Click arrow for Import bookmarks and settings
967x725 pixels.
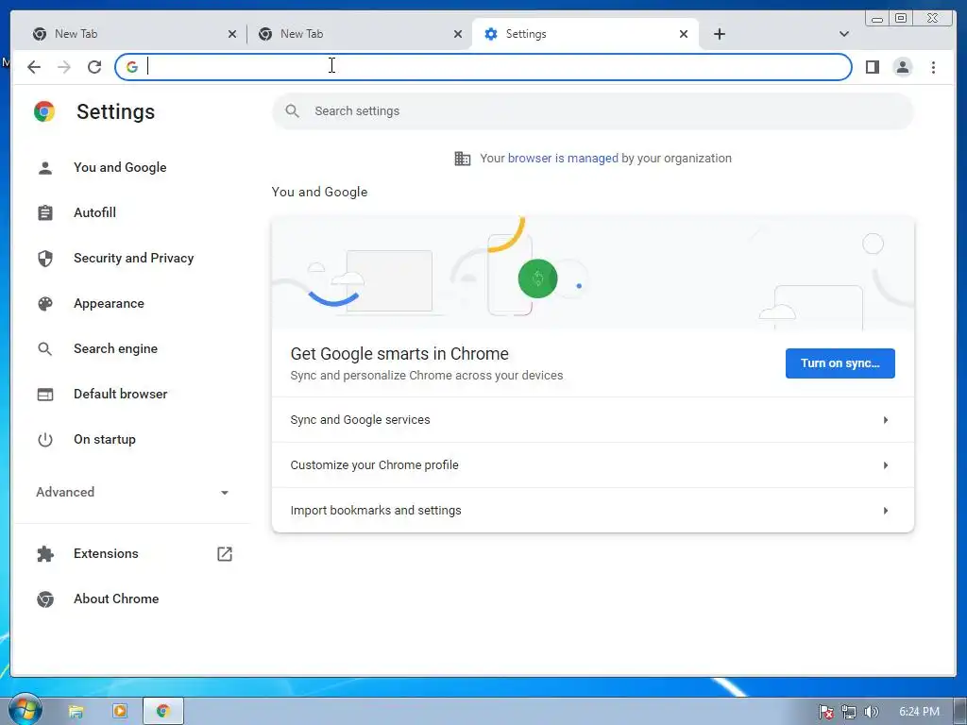(x=886, y=511)
